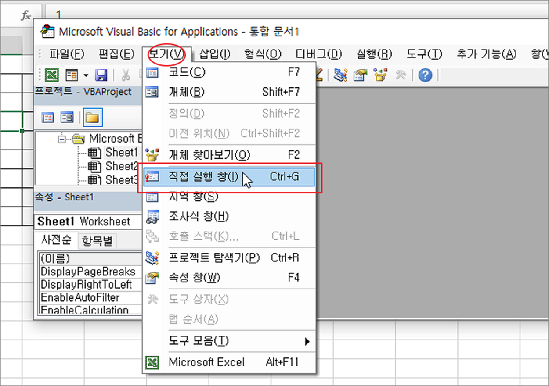The width and height of the screenshot is (549, 386).
Task: Click the Properties Window toolbar icon
Action: [360, 75]
